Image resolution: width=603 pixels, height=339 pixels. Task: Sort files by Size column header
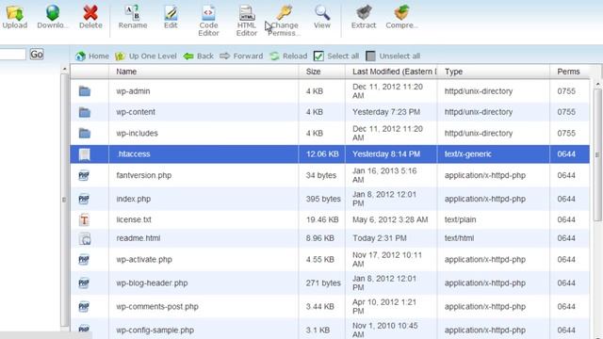[313, 72]
